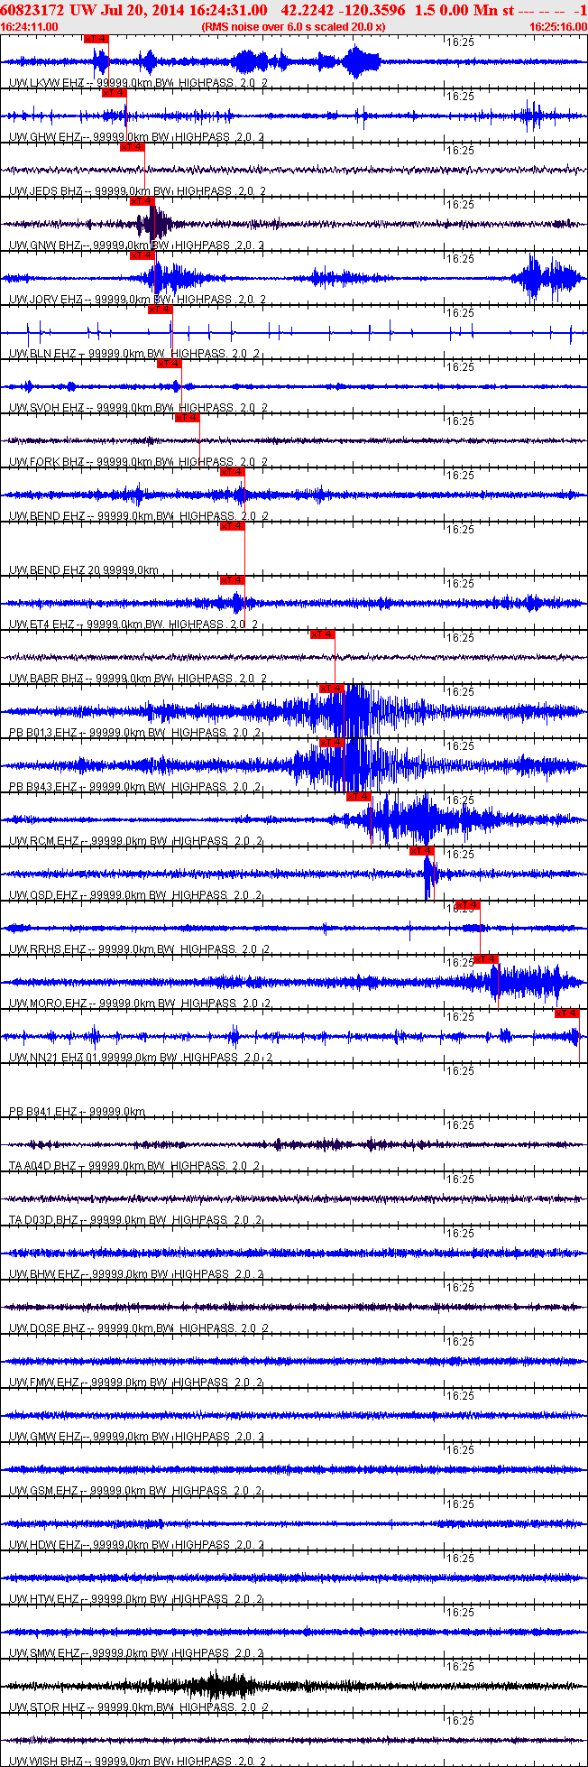This screenshot has height=1767, width=588.
Task: Select the UW.BLN EHZ station label
Action: pyautogui.click(x=134, y=354)
